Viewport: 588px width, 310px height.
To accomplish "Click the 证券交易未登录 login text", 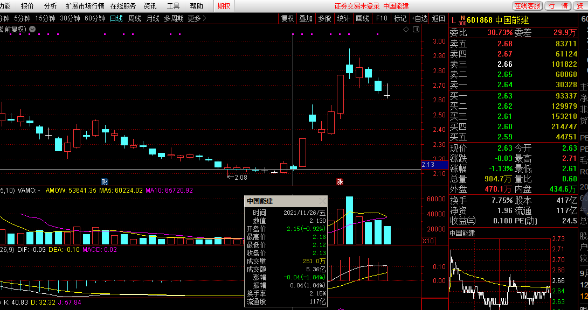I will click(x=357, y=6).
